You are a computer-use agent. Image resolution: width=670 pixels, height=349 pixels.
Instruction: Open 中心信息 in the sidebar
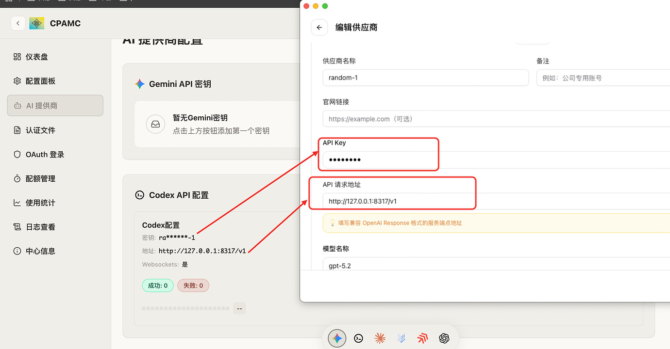[55, 251]
